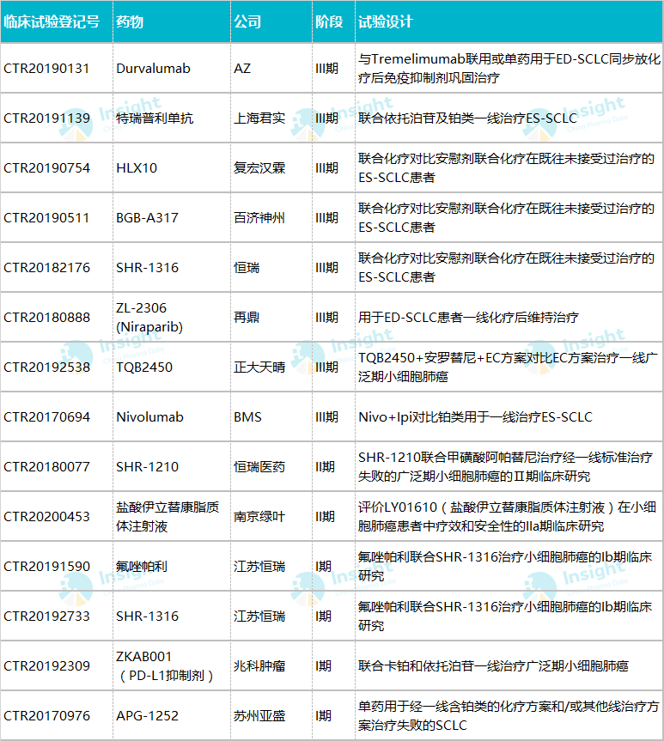Screen dimensions: 664x741
Task: Select registration number CTR20182176
Action: click(46, 268)
